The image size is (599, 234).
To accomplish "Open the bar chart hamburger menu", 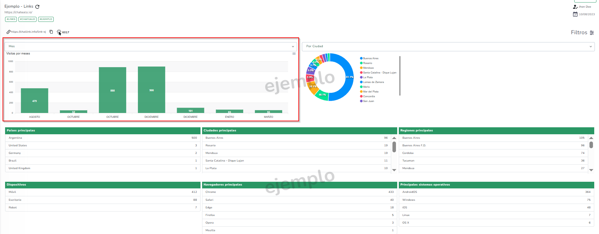I will [x=294, y=54].
